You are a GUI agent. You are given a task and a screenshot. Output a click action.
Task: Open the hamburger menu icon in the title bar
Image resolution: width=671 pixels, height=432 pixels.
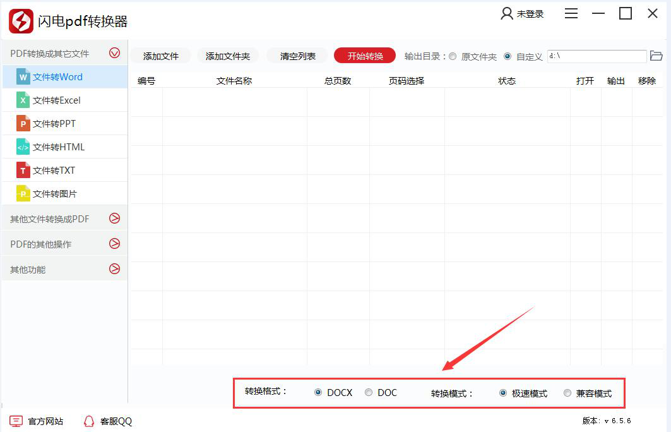pos(571,14)
